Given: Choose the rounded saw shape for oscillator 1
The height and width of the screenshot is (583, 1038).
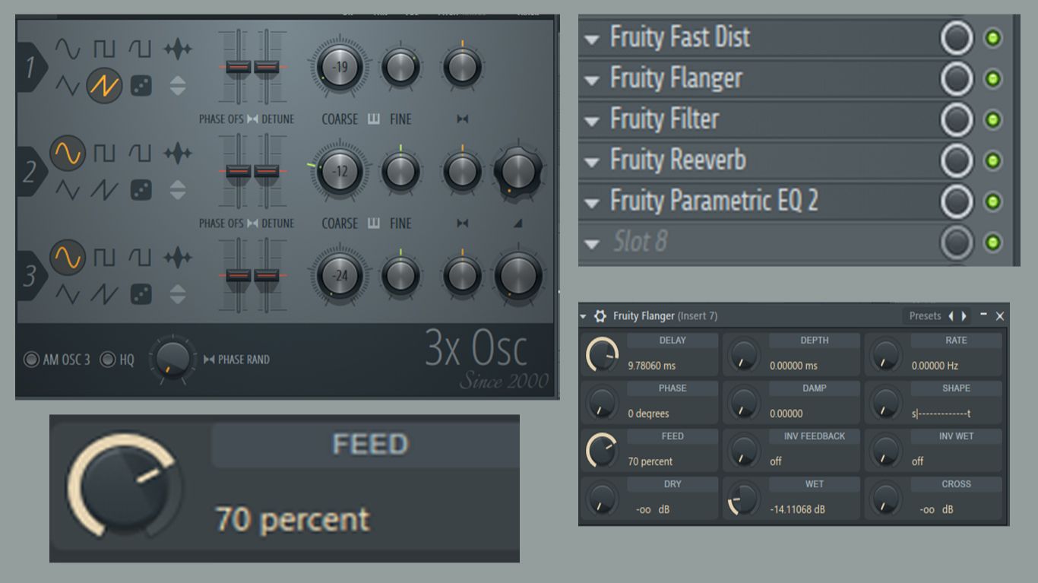Looking at the screenshot, I should click(140, 49).
